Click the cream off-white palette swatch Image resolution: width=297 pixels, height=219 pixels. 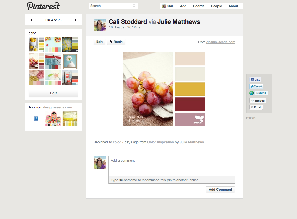click(190, 74)
